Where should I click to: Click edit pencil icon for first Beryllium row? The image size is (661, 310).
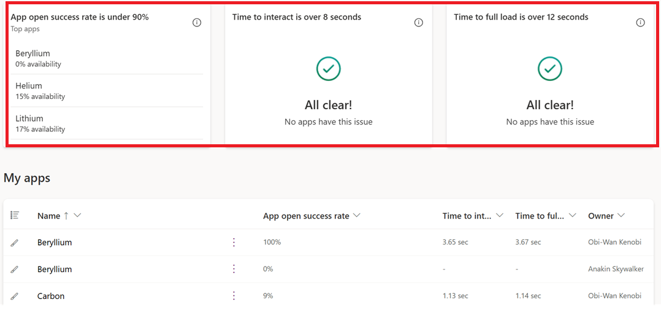pos(15,242)
